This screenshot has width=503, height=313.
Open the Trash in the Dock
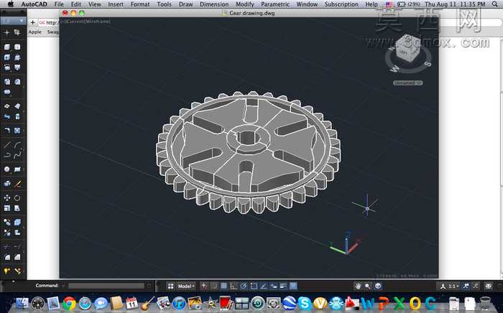pyautogui.click(x=485, y=303)
